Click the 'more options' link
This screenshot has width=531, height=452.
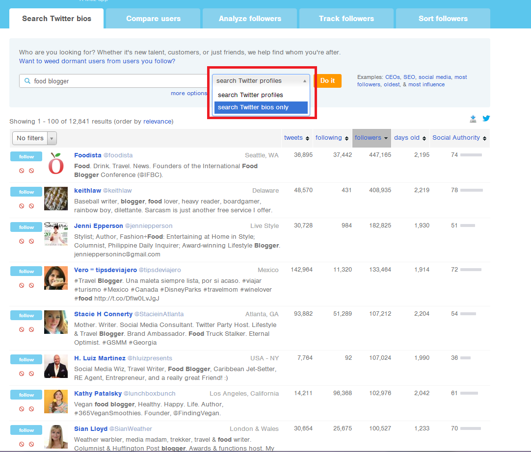coord(188,93)
